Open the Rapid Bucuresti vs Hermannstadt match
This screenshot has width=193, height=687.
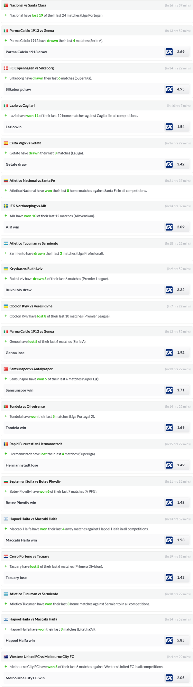point(36,444)
